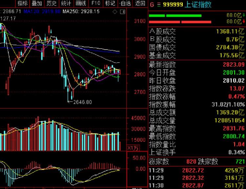Click the 涨家数 count 828
This screenshot has height=189, width=246.
(191, 161)
